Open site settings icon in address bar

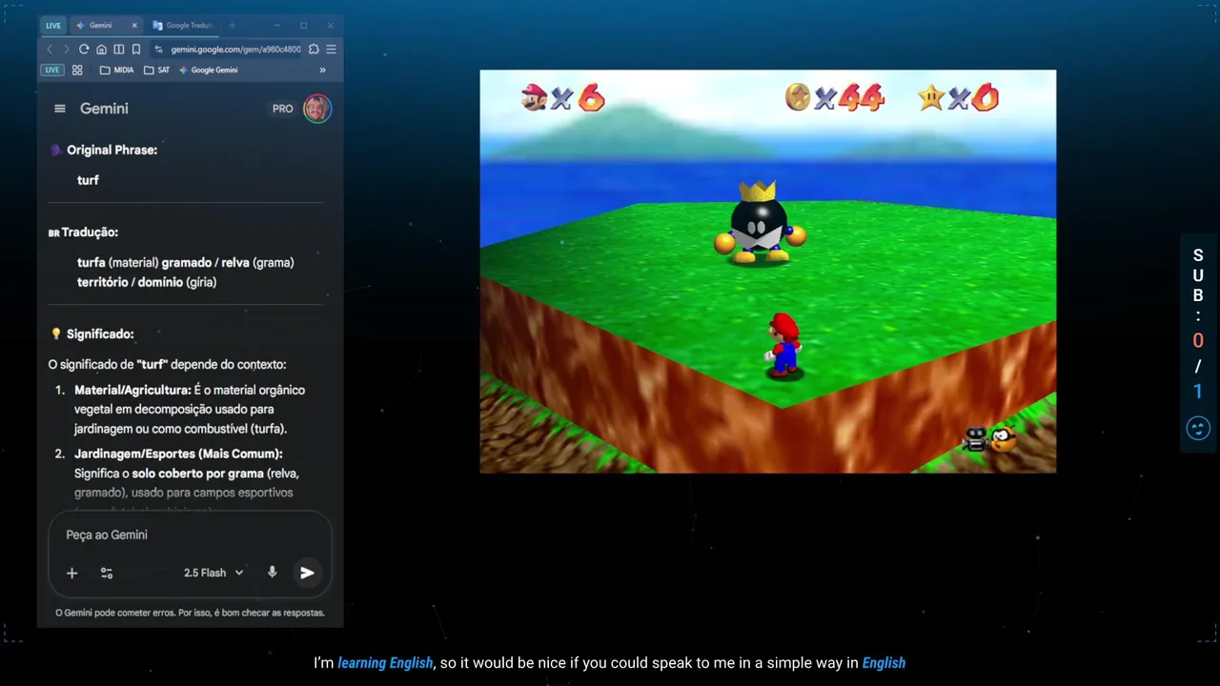pos(159,50)
